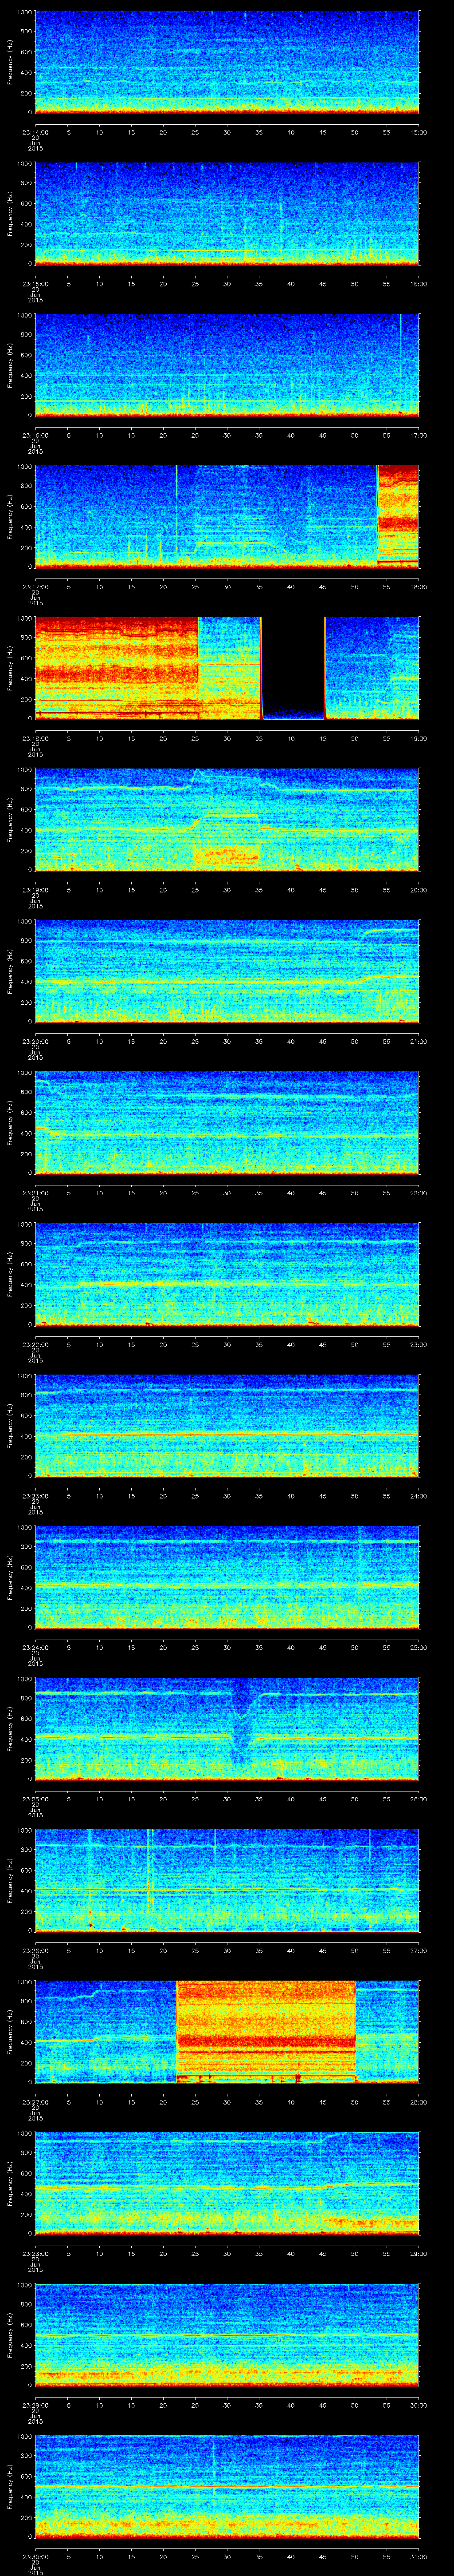This screenshot has height=2576, width=454.
Task: Open the spectrogram panel starting at 23:29:00
Action: click(x=227, y=2336)
